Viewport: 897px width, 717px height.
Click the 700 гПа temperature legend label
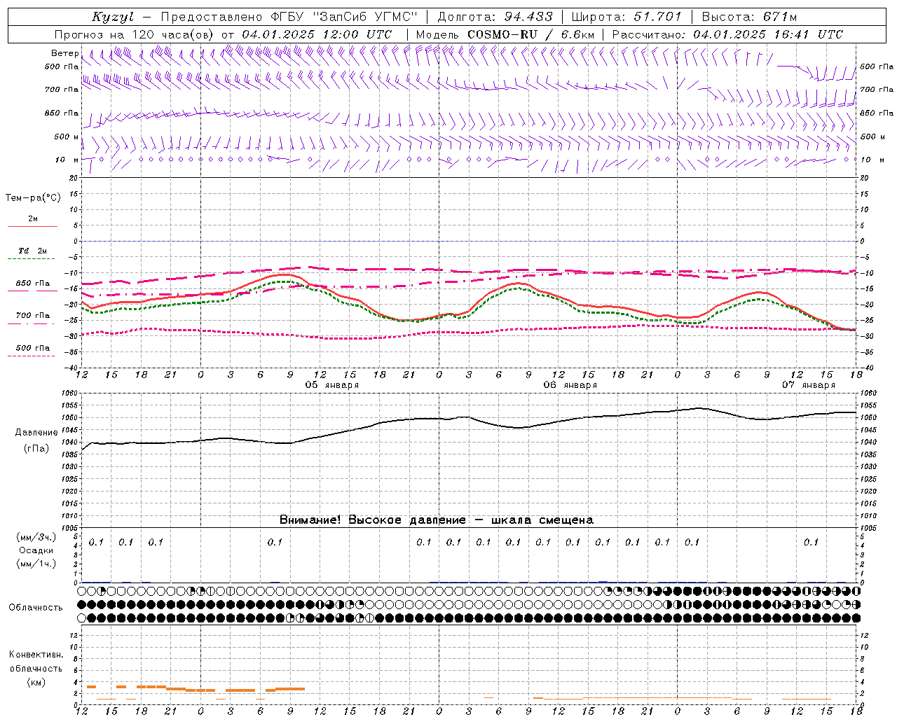tap(33, 315)
